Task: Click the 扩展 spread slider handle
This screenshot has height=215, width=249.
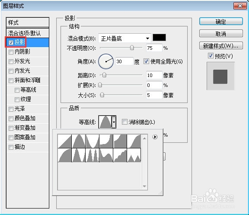Action: [100, 85]
